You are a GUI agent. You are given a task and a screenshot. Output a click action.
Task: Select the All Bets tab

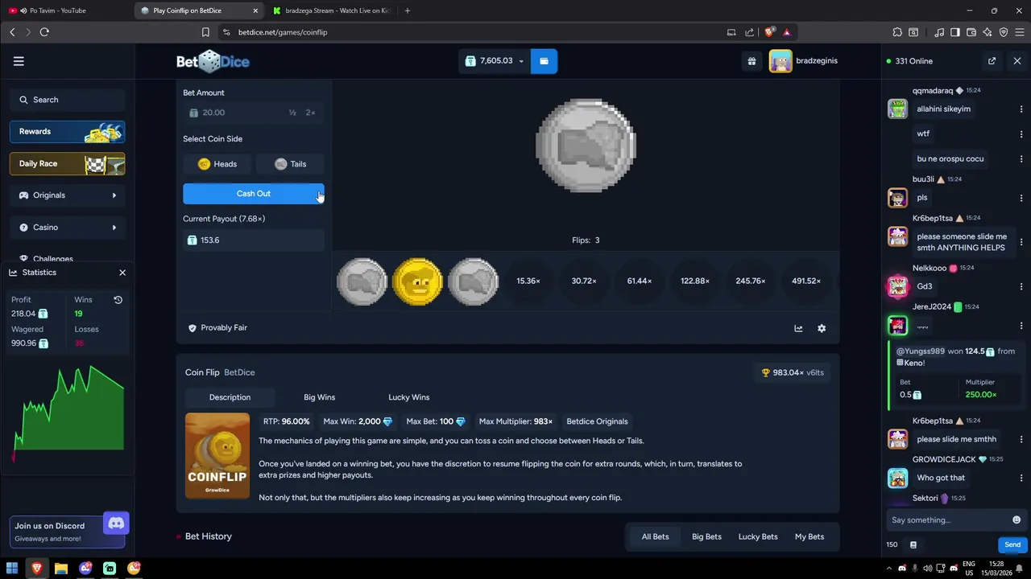655,537
